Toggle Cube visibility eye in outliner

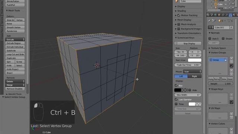[226, 4]
